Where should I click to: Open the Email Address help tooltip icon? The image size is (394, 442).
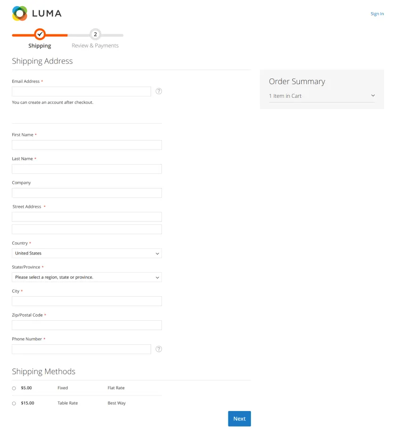coord(159,91)
